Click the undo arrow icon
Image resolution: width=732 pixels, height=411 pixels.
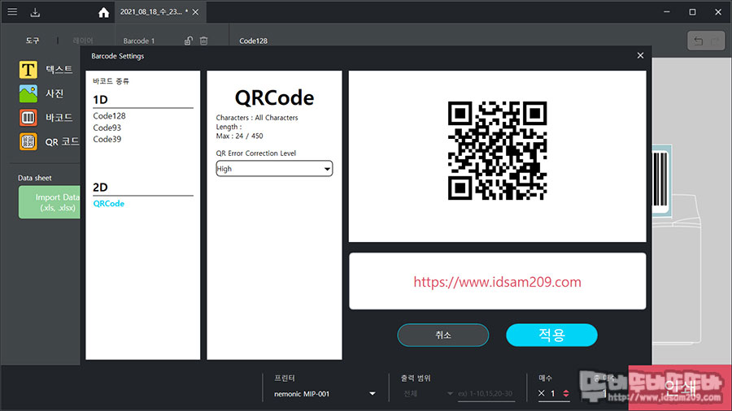pos(698,41)
